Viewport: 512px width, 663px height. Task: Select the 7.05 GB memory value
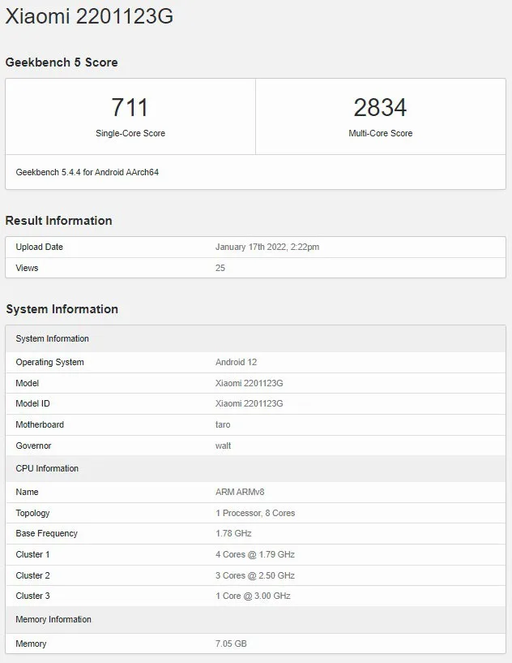click(231, 644)
